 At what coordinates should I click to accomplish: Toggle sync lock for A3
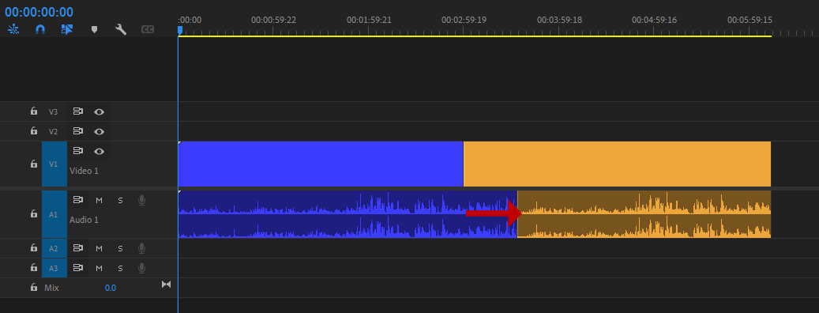[x=78, y=267]
